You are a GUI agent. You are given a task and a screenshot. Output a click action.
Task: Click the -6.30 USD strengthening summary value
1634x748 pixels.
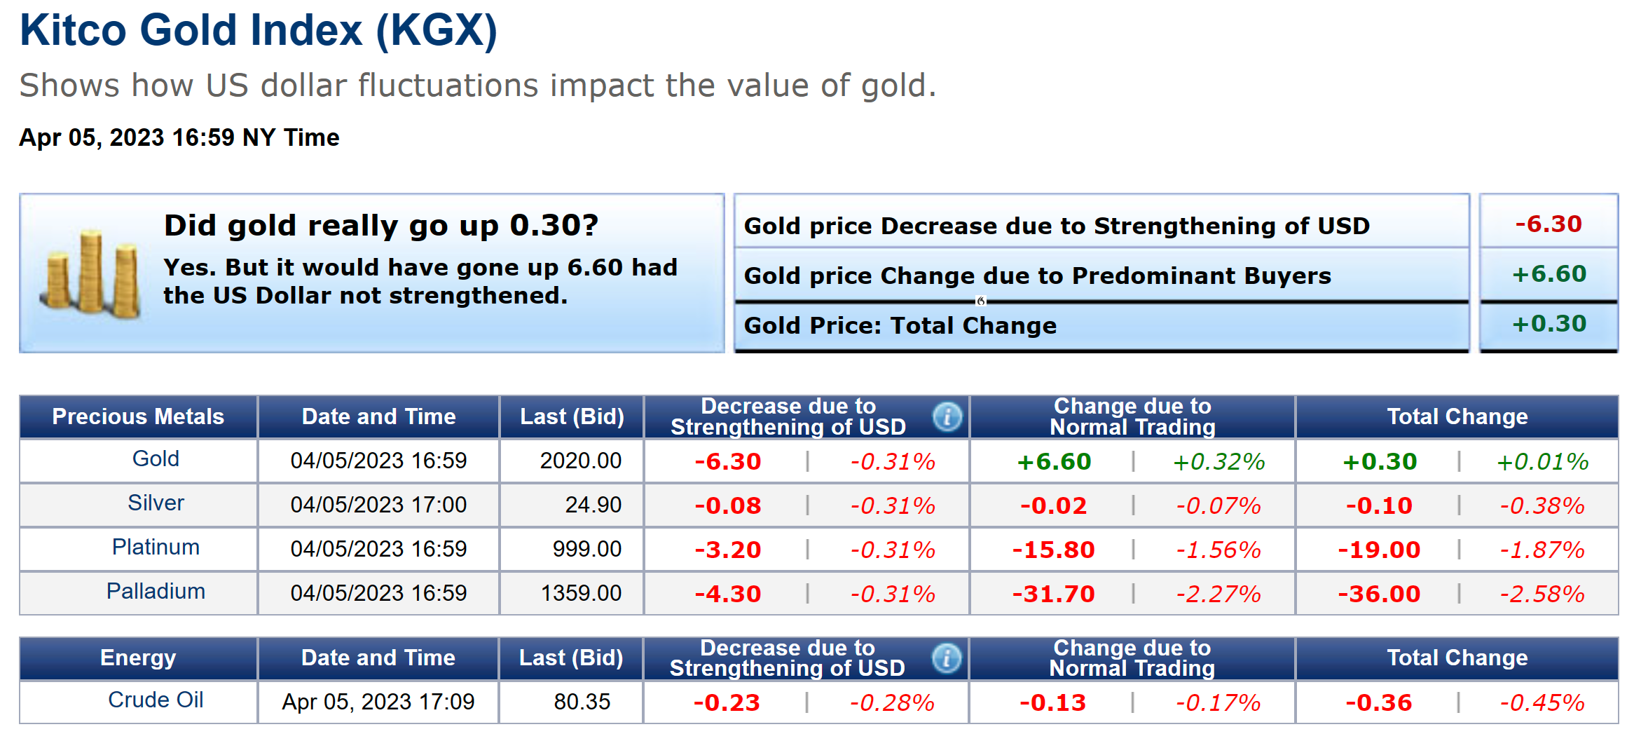(x=1549, y=224)
